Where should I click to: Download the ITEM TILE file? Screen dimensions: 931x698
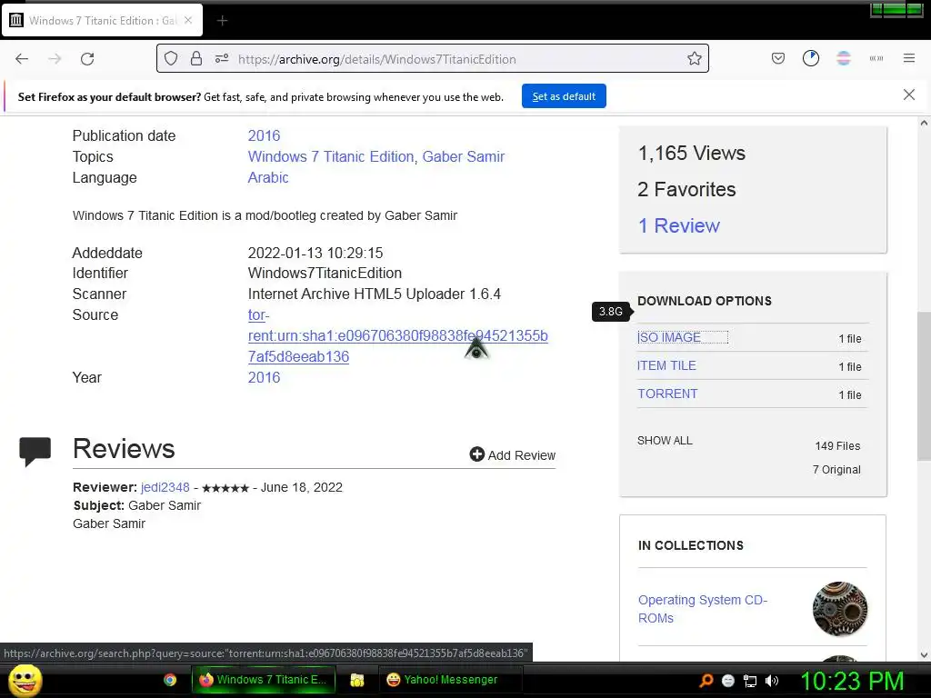666,365
